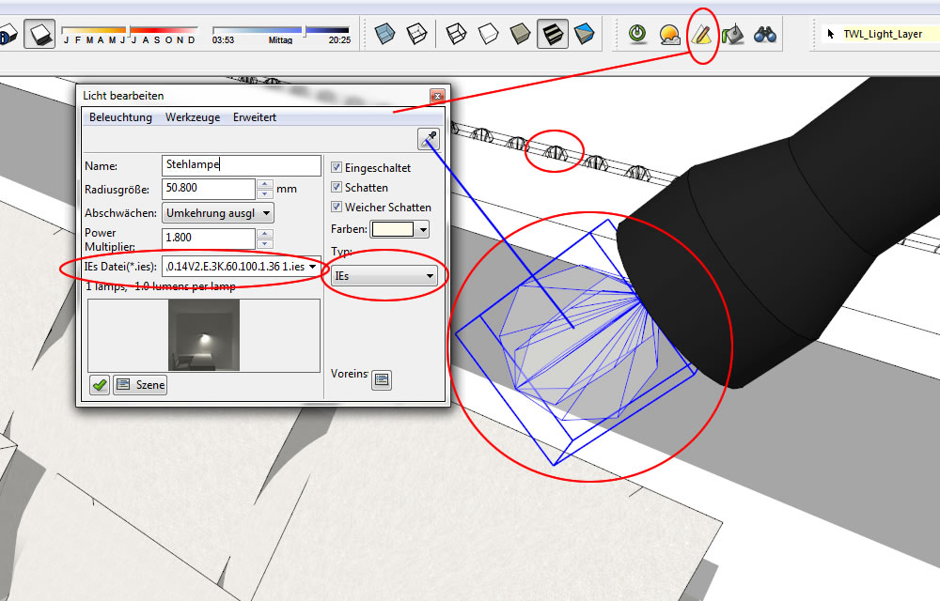This screenshot has height=601, width=940.
Task: Open the binoculars view tool
Action: point(765,35)
